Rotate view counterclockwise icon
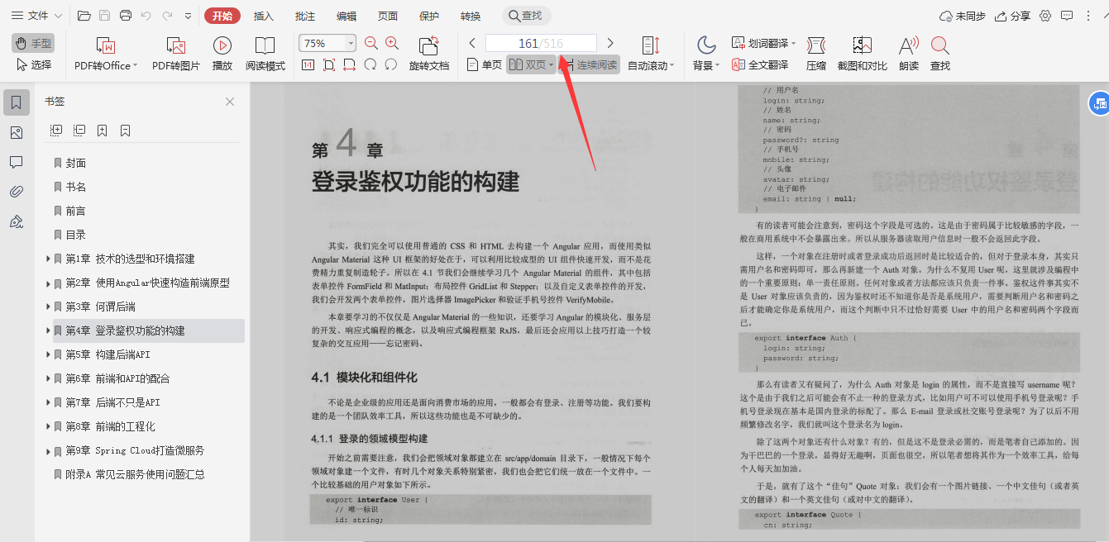 (x=391, y=64)
